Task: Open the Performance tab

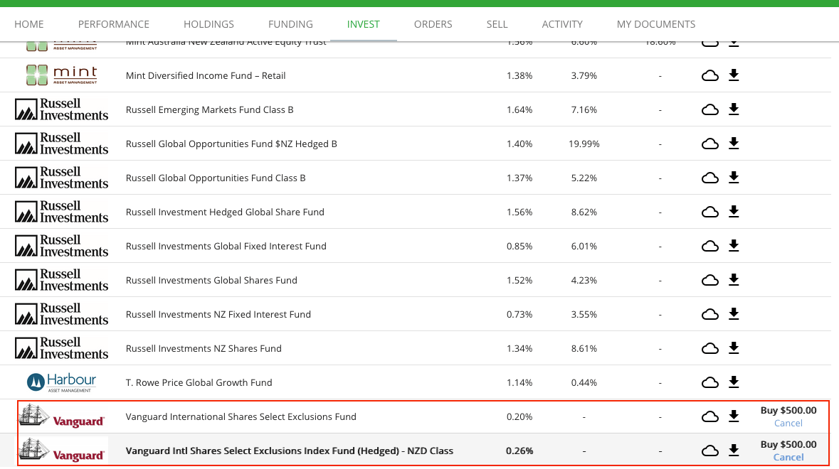Action: 114,24
